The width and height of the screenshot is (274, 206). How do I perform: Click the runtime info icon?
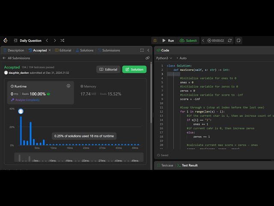(68, 86)
